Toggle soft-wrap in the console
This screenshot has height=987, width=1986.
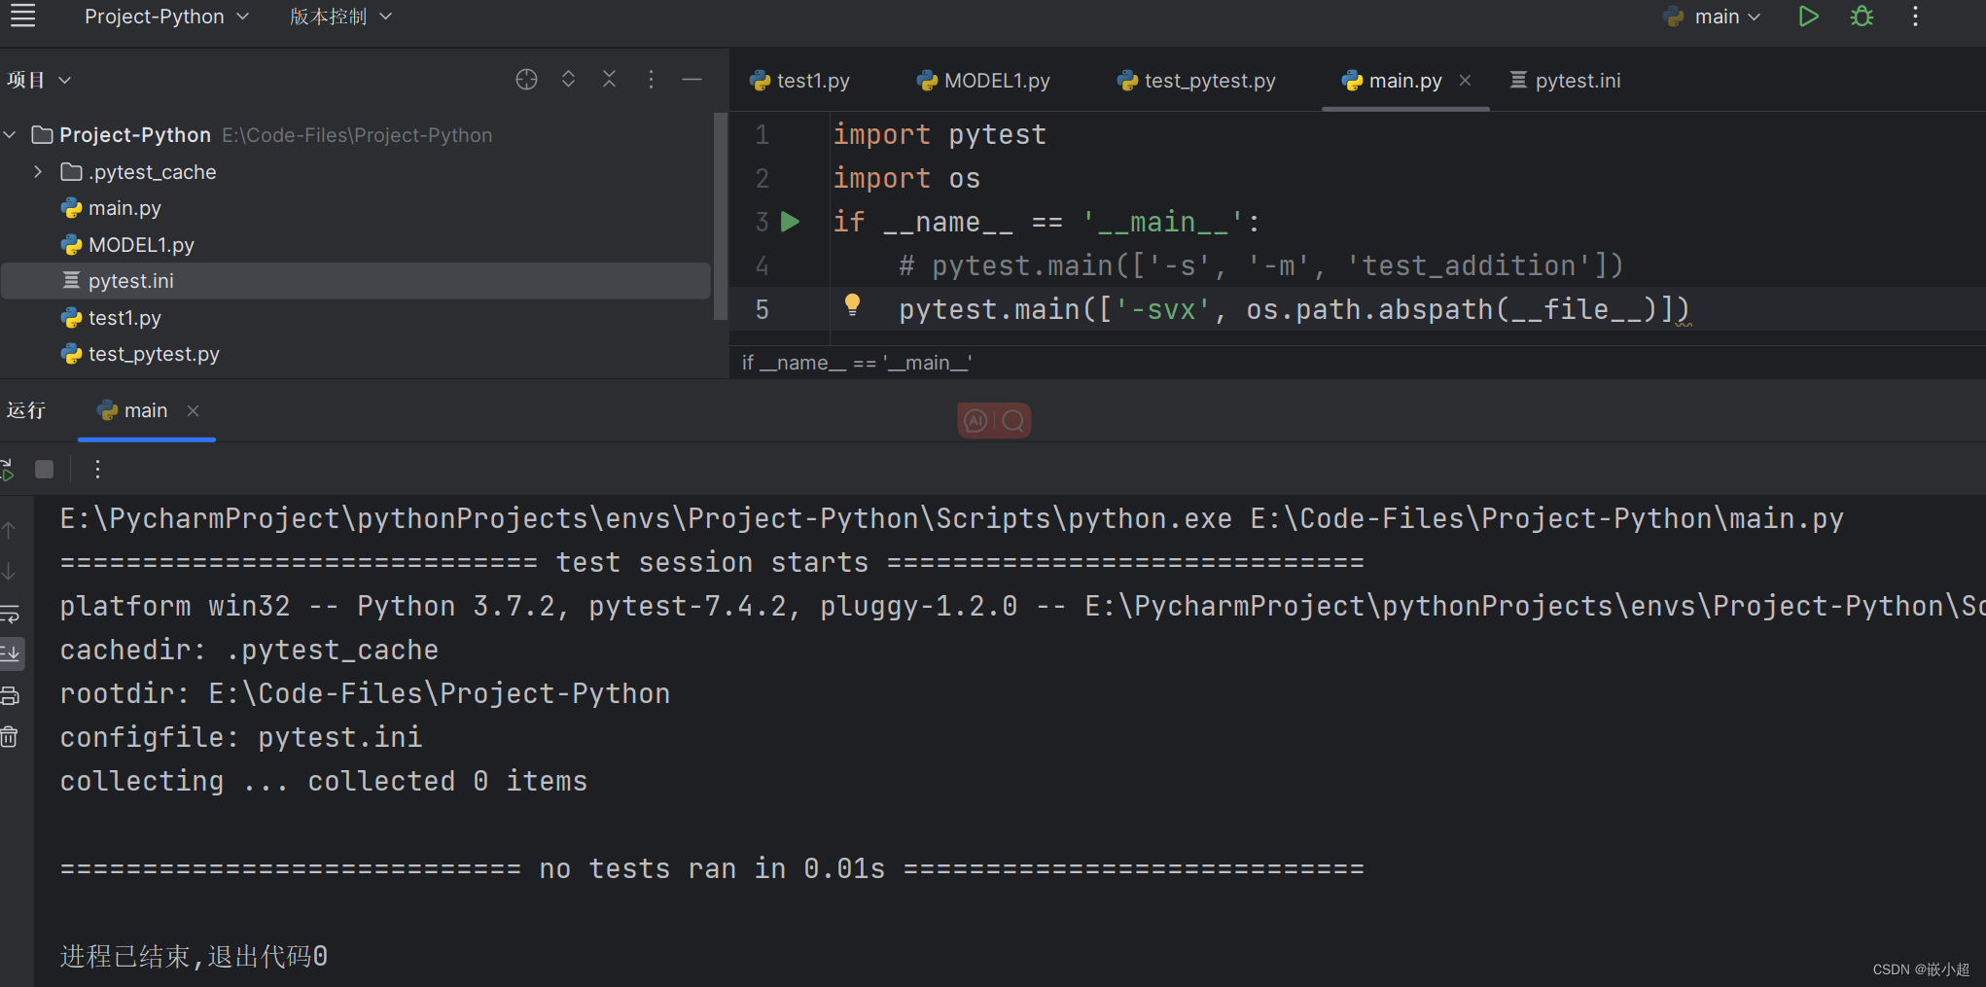click(x=10, y=614)
